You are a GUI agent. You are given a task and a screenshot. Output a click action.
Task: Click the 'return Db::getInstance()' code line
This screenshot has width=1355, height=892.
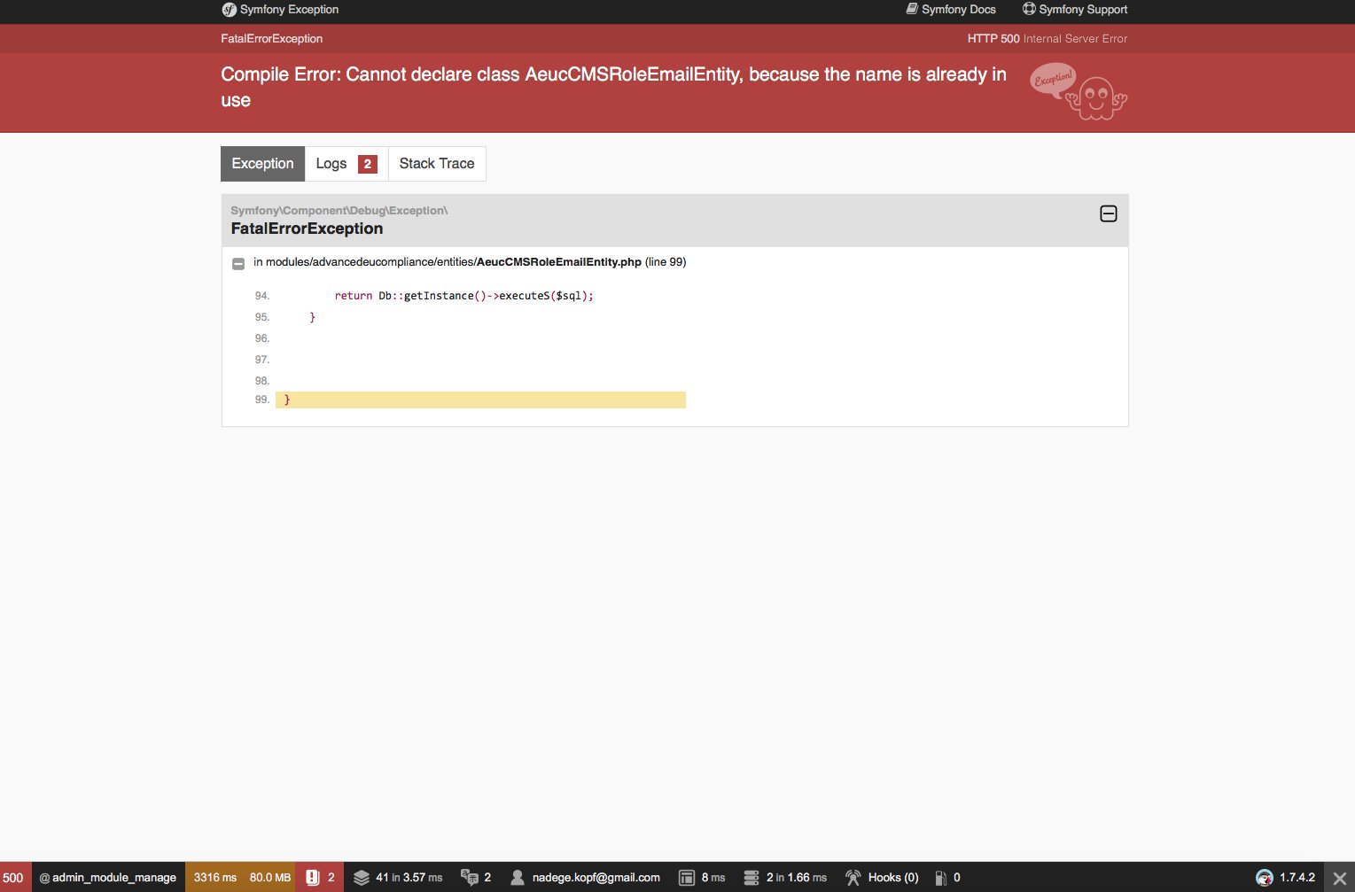click(x=463, y=296)
